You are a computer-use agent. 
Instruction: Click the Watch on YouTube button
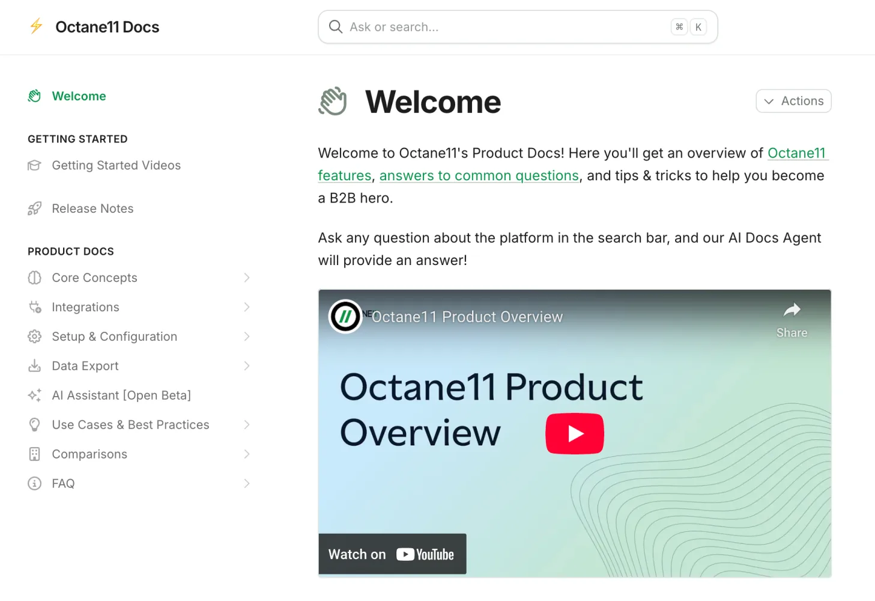tap(392, 554)
